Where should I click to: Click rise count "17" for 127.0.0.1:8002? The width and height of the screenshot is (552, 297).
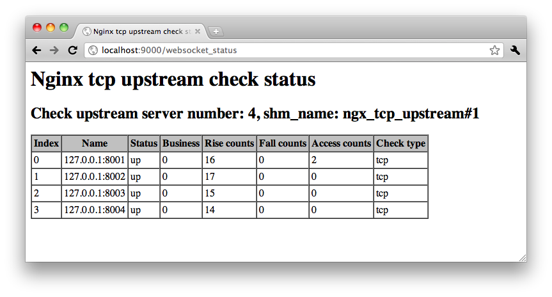pyautogui.click(x=229, y=177)
